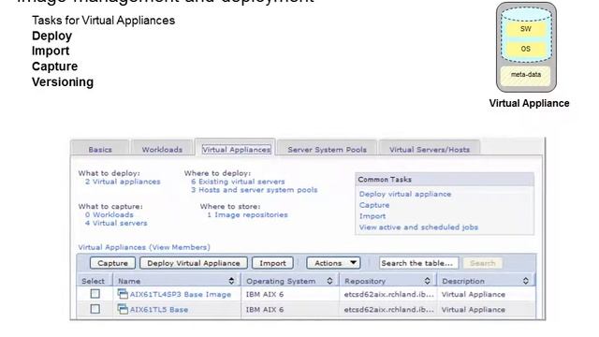This screenshot has width=599, height=337.
Task: Click the Virtual Appliances (View Members) link
Action: point(144,247)
